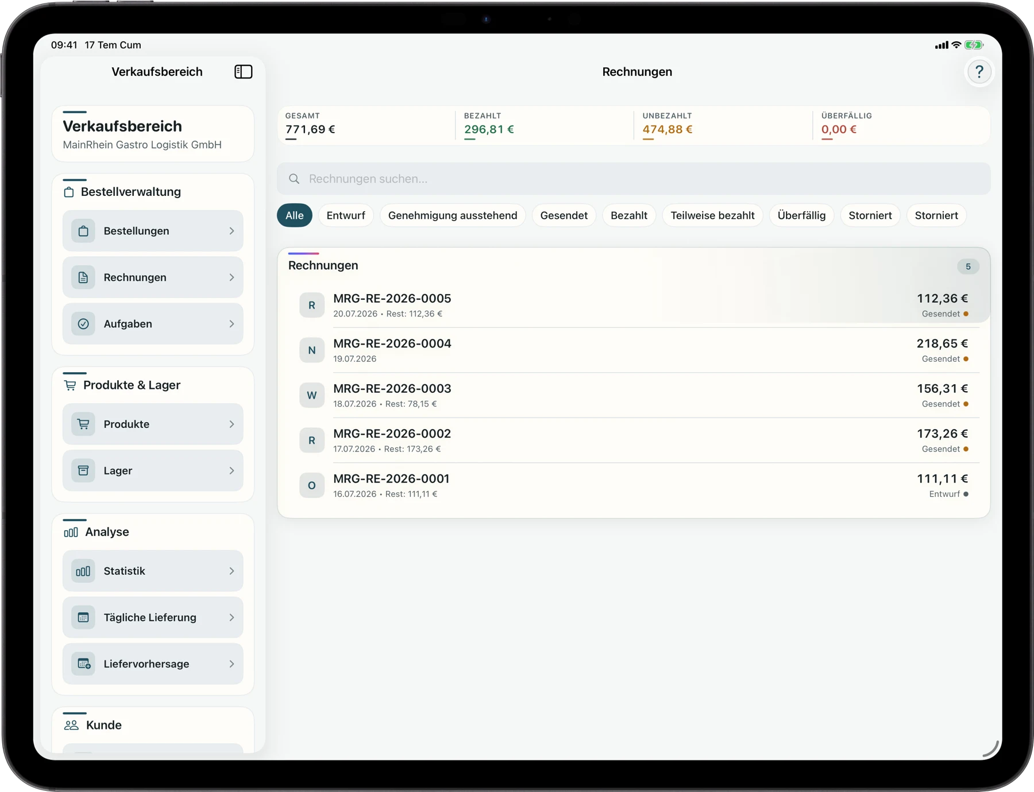Open draft invoice MRG-RE-2026-0001
Image resolution: width=1034 pixels, height=792 pixels.
coord(634,485)
